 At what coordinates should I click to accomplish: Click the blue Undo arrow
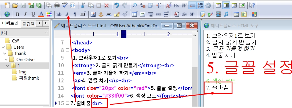coord(117,5)
